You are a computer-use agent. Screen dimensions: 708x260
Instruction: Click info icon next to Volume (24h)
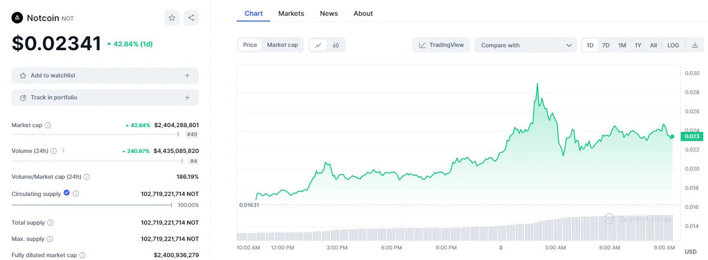tap(54, 151)
